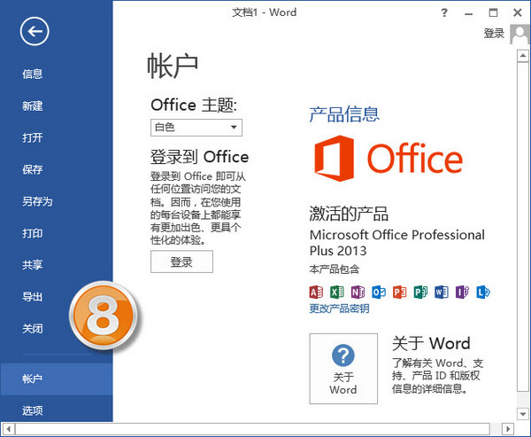This screenshot has height=437, width=531.
Task: Choose 关闭 in the sidebar
Action: pos(33,329)
